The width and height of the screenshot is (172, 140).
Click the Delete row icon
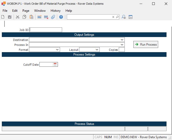[x=46, y=17]
